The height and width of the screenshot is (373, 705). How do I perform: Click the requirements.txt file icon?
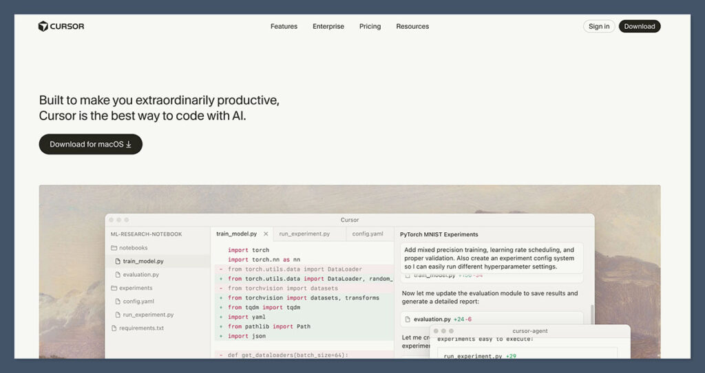point(114,328)
